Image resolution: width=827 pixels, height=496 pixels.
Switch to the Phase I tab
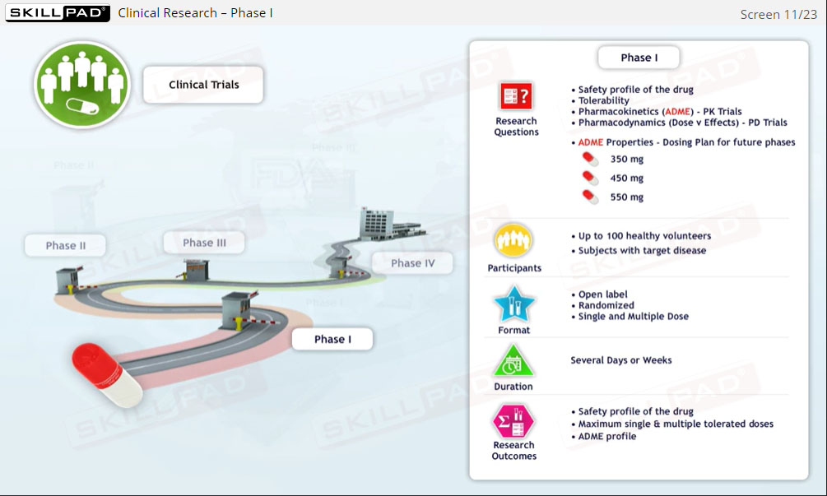point(332,338)
